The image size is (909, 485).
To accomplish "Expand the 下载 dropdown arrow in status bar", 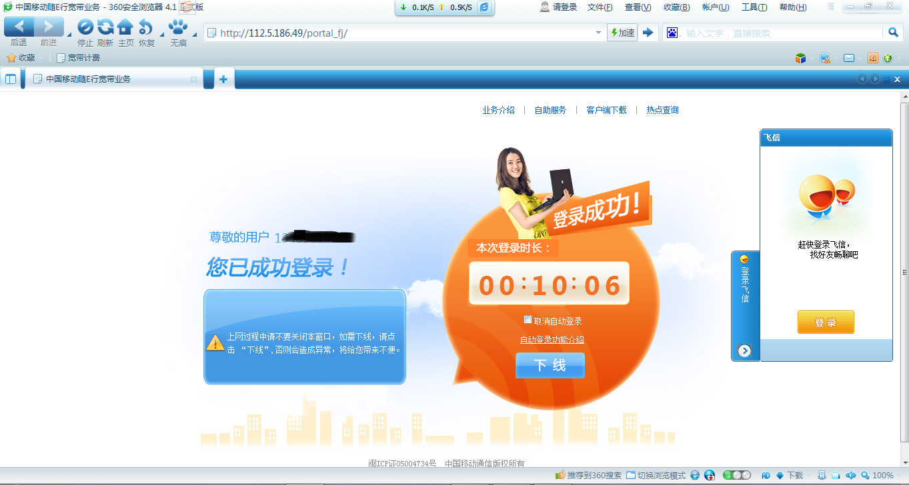I will tap(809, 476).
